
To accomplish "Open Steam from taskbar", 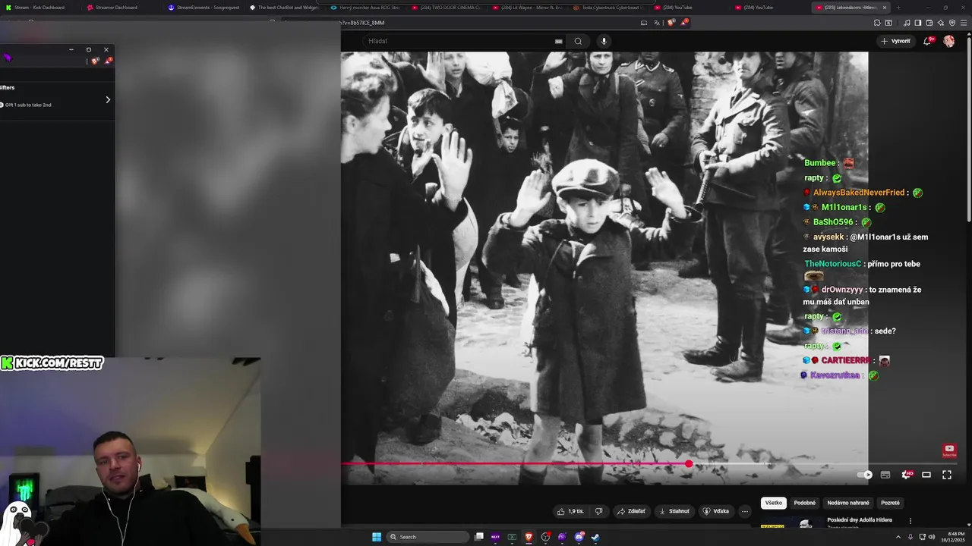I will click(x=595, y=537).
